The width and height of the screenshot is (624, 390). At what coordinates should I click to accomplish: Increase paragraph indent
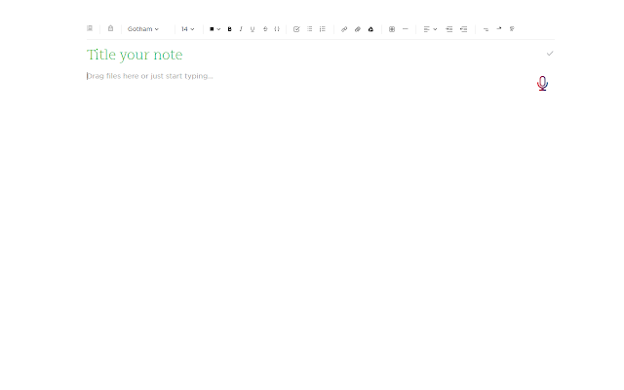point(448,29)
